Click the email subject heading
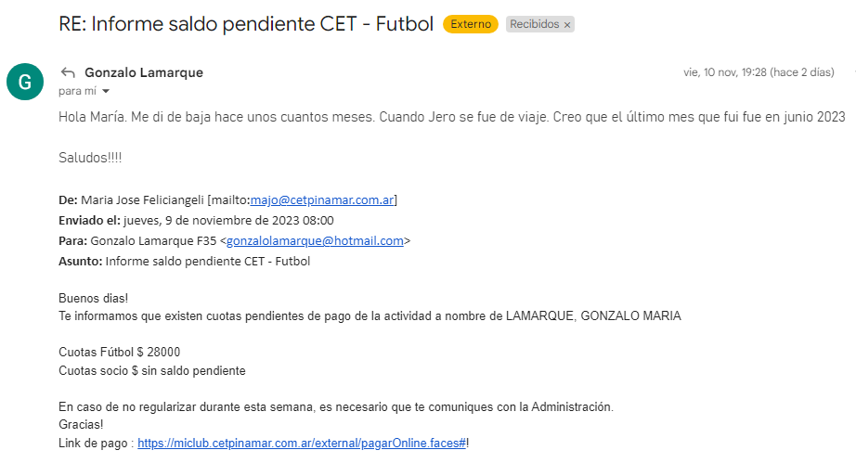The image size is (856, 476). point(246,24)
